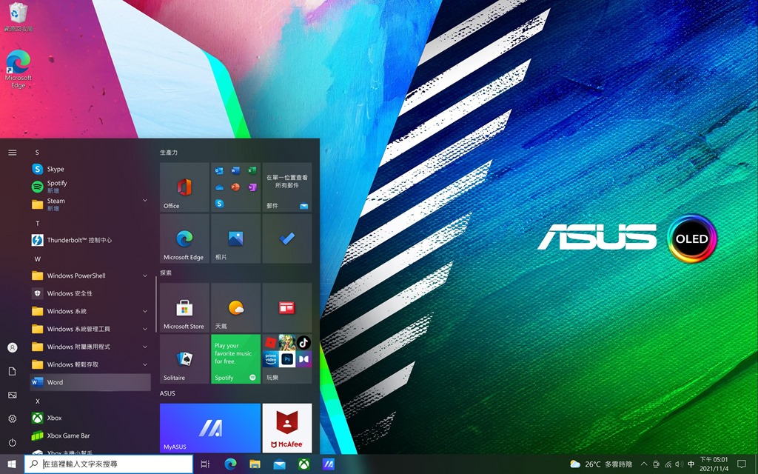Open Windows 安全性 app
Image resolution: width=758 pixels, height=474 pixels.
click(90, 293)
